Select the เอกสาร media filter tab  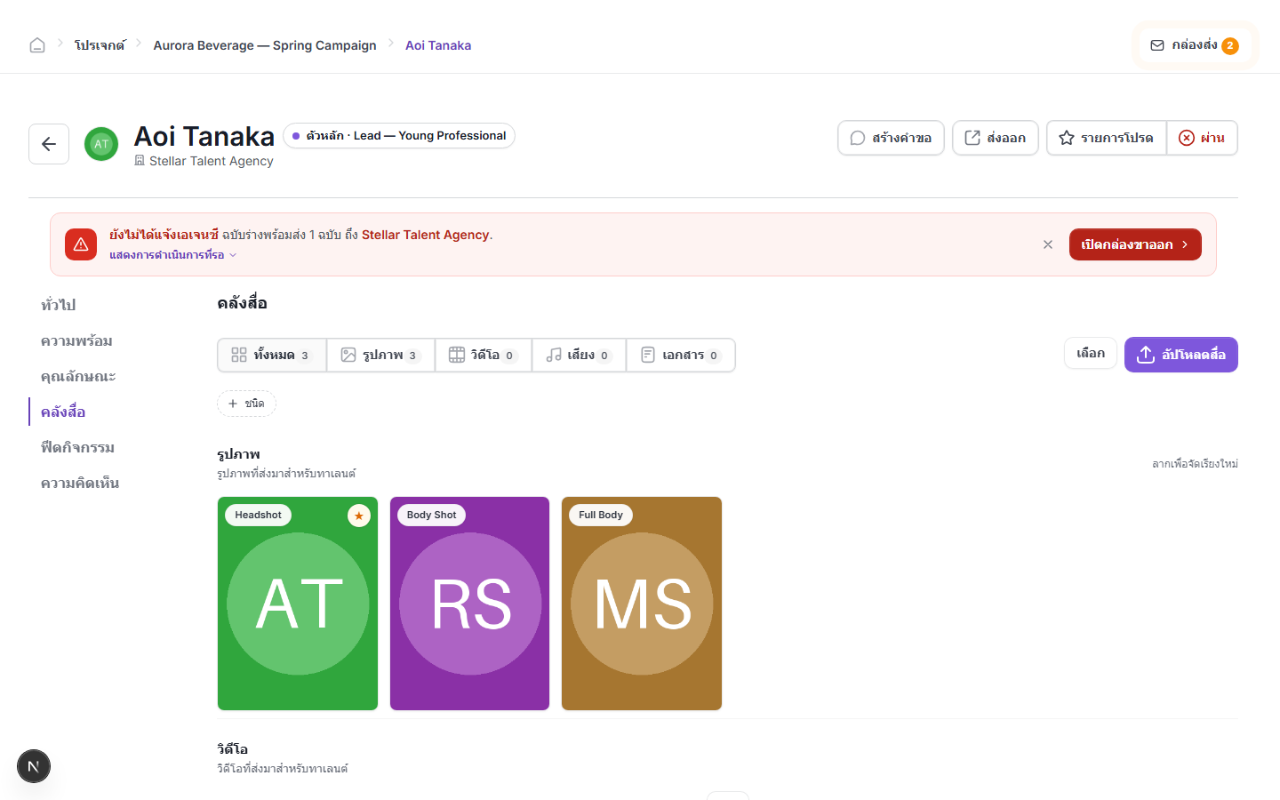click(681, 355)
